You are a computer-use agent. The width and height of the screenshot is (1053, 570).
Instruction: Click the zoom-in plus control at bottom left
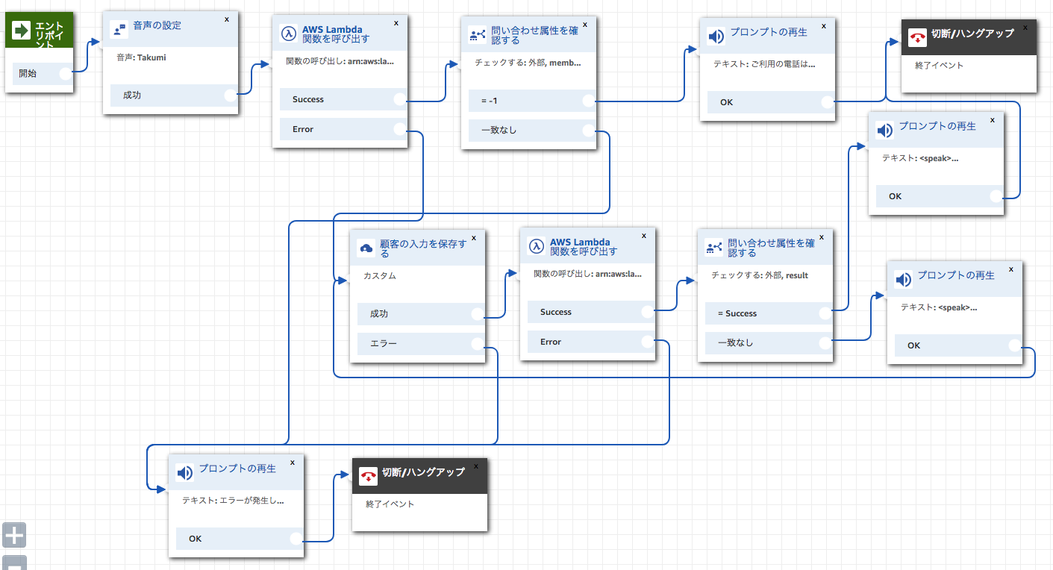13,535
